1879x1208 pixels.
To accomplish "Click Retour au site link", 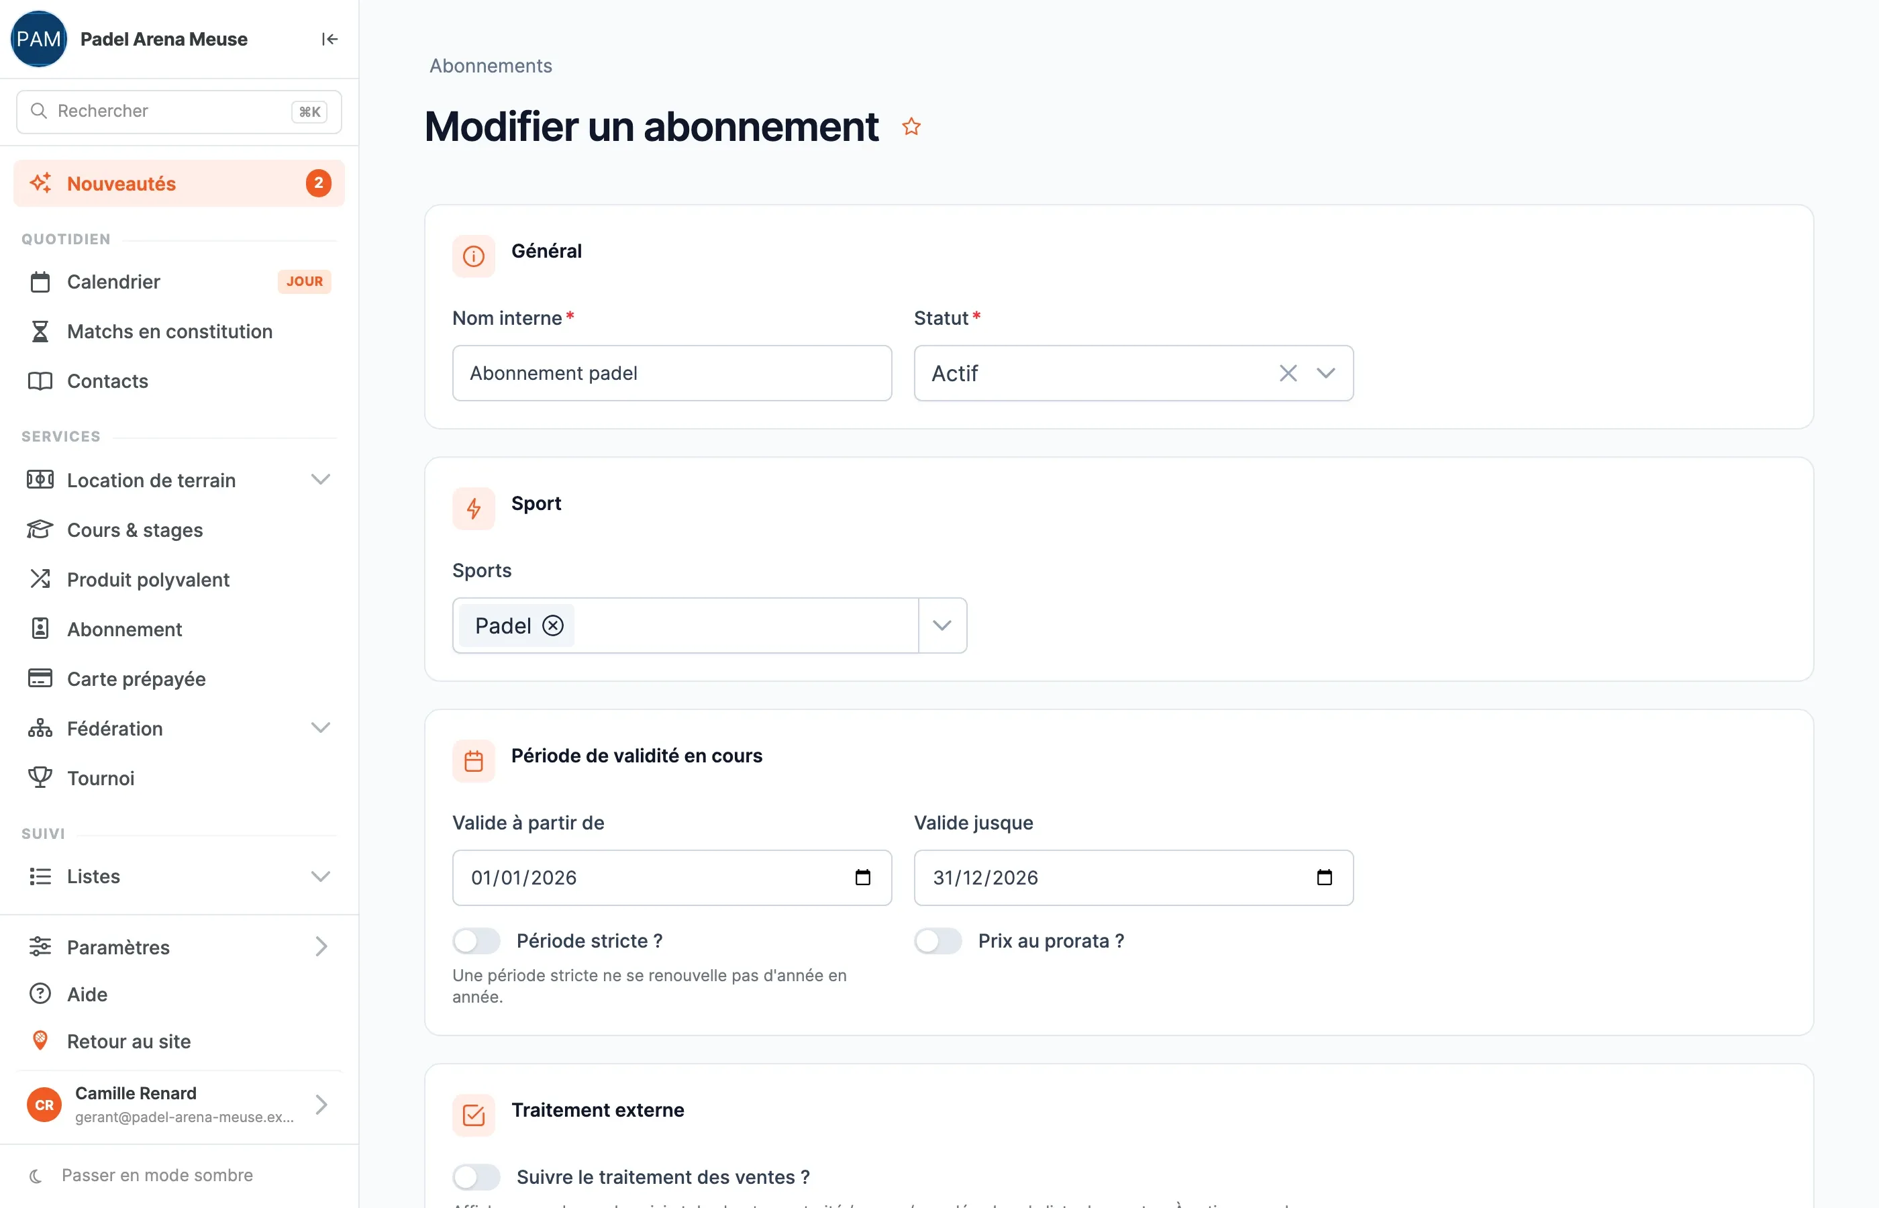I will [x=179, y=1041].
